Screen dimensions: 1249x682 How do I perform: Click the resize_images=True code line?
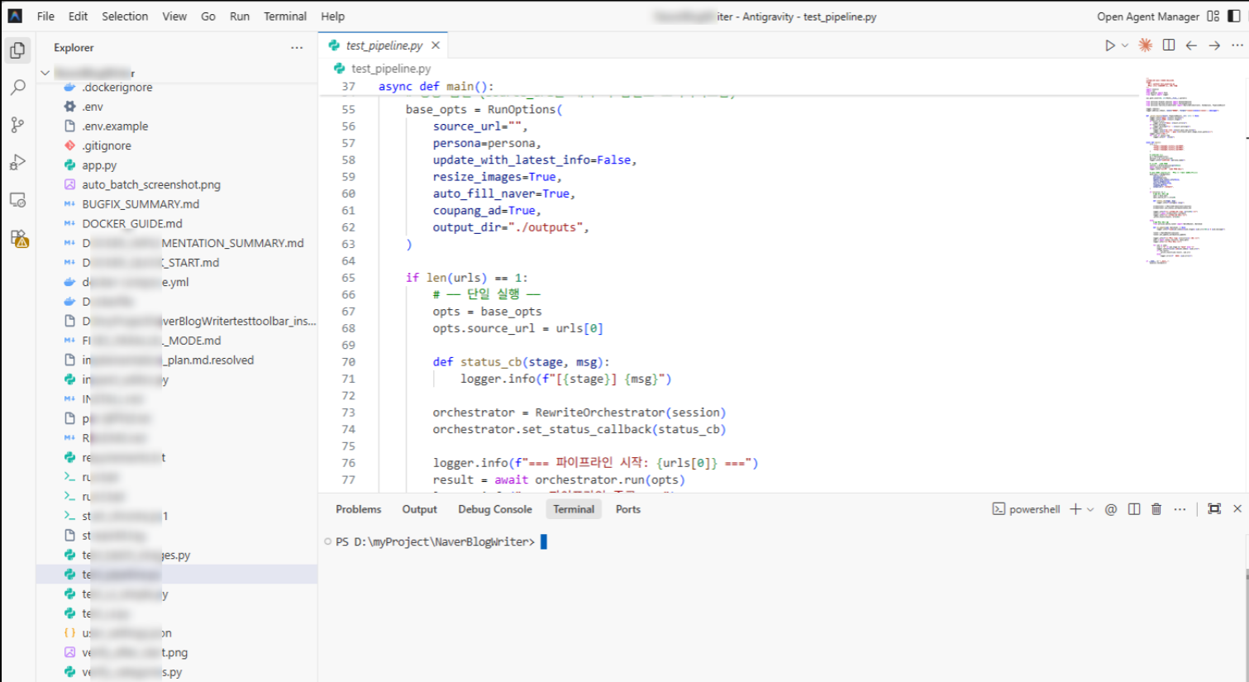click(497, 177)
